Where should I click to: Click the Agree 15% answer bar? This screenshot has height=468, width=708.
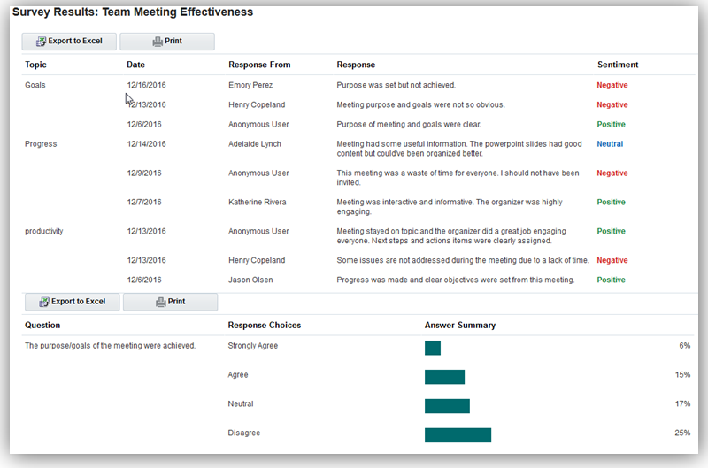pyautogui.click(x=444, y=377)
